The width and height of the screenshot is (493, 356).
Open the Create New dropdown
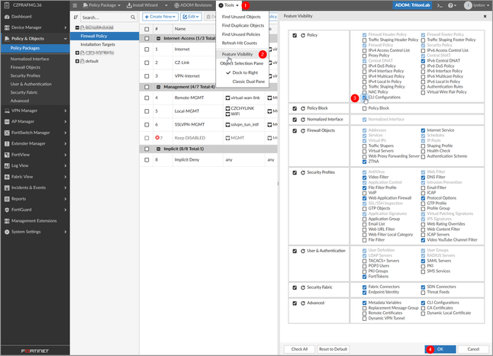pyautogui.click(x=160, y=17)
